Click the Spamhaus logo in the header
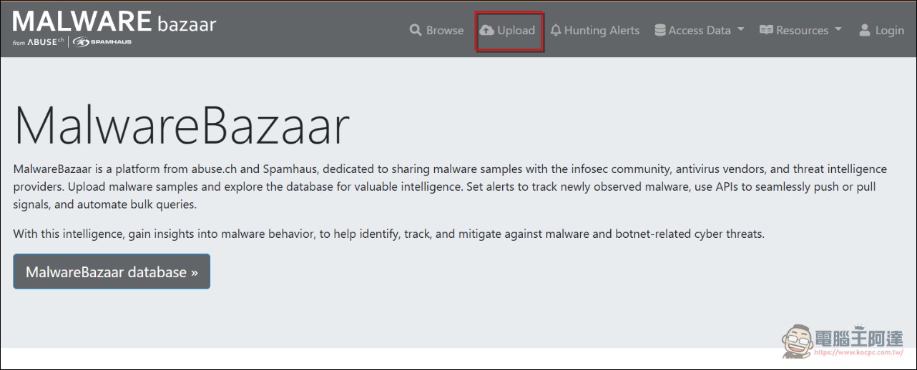Viewport: 917px width, 370px height. 102,42
